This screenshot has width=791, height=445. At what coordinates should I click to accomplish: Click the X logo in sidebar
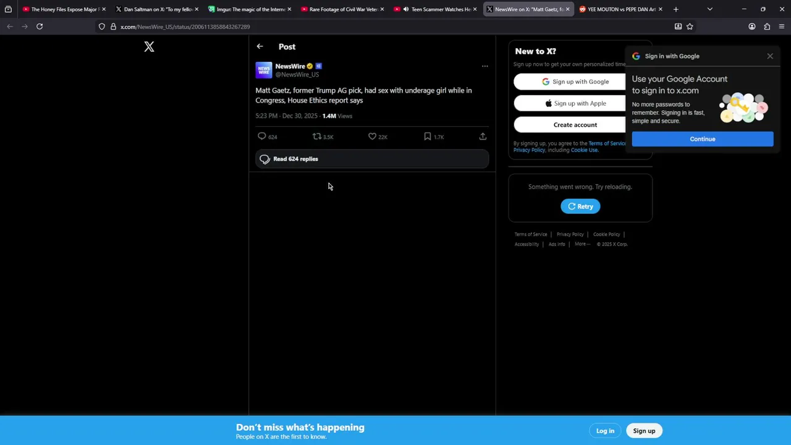pos(149,47)
